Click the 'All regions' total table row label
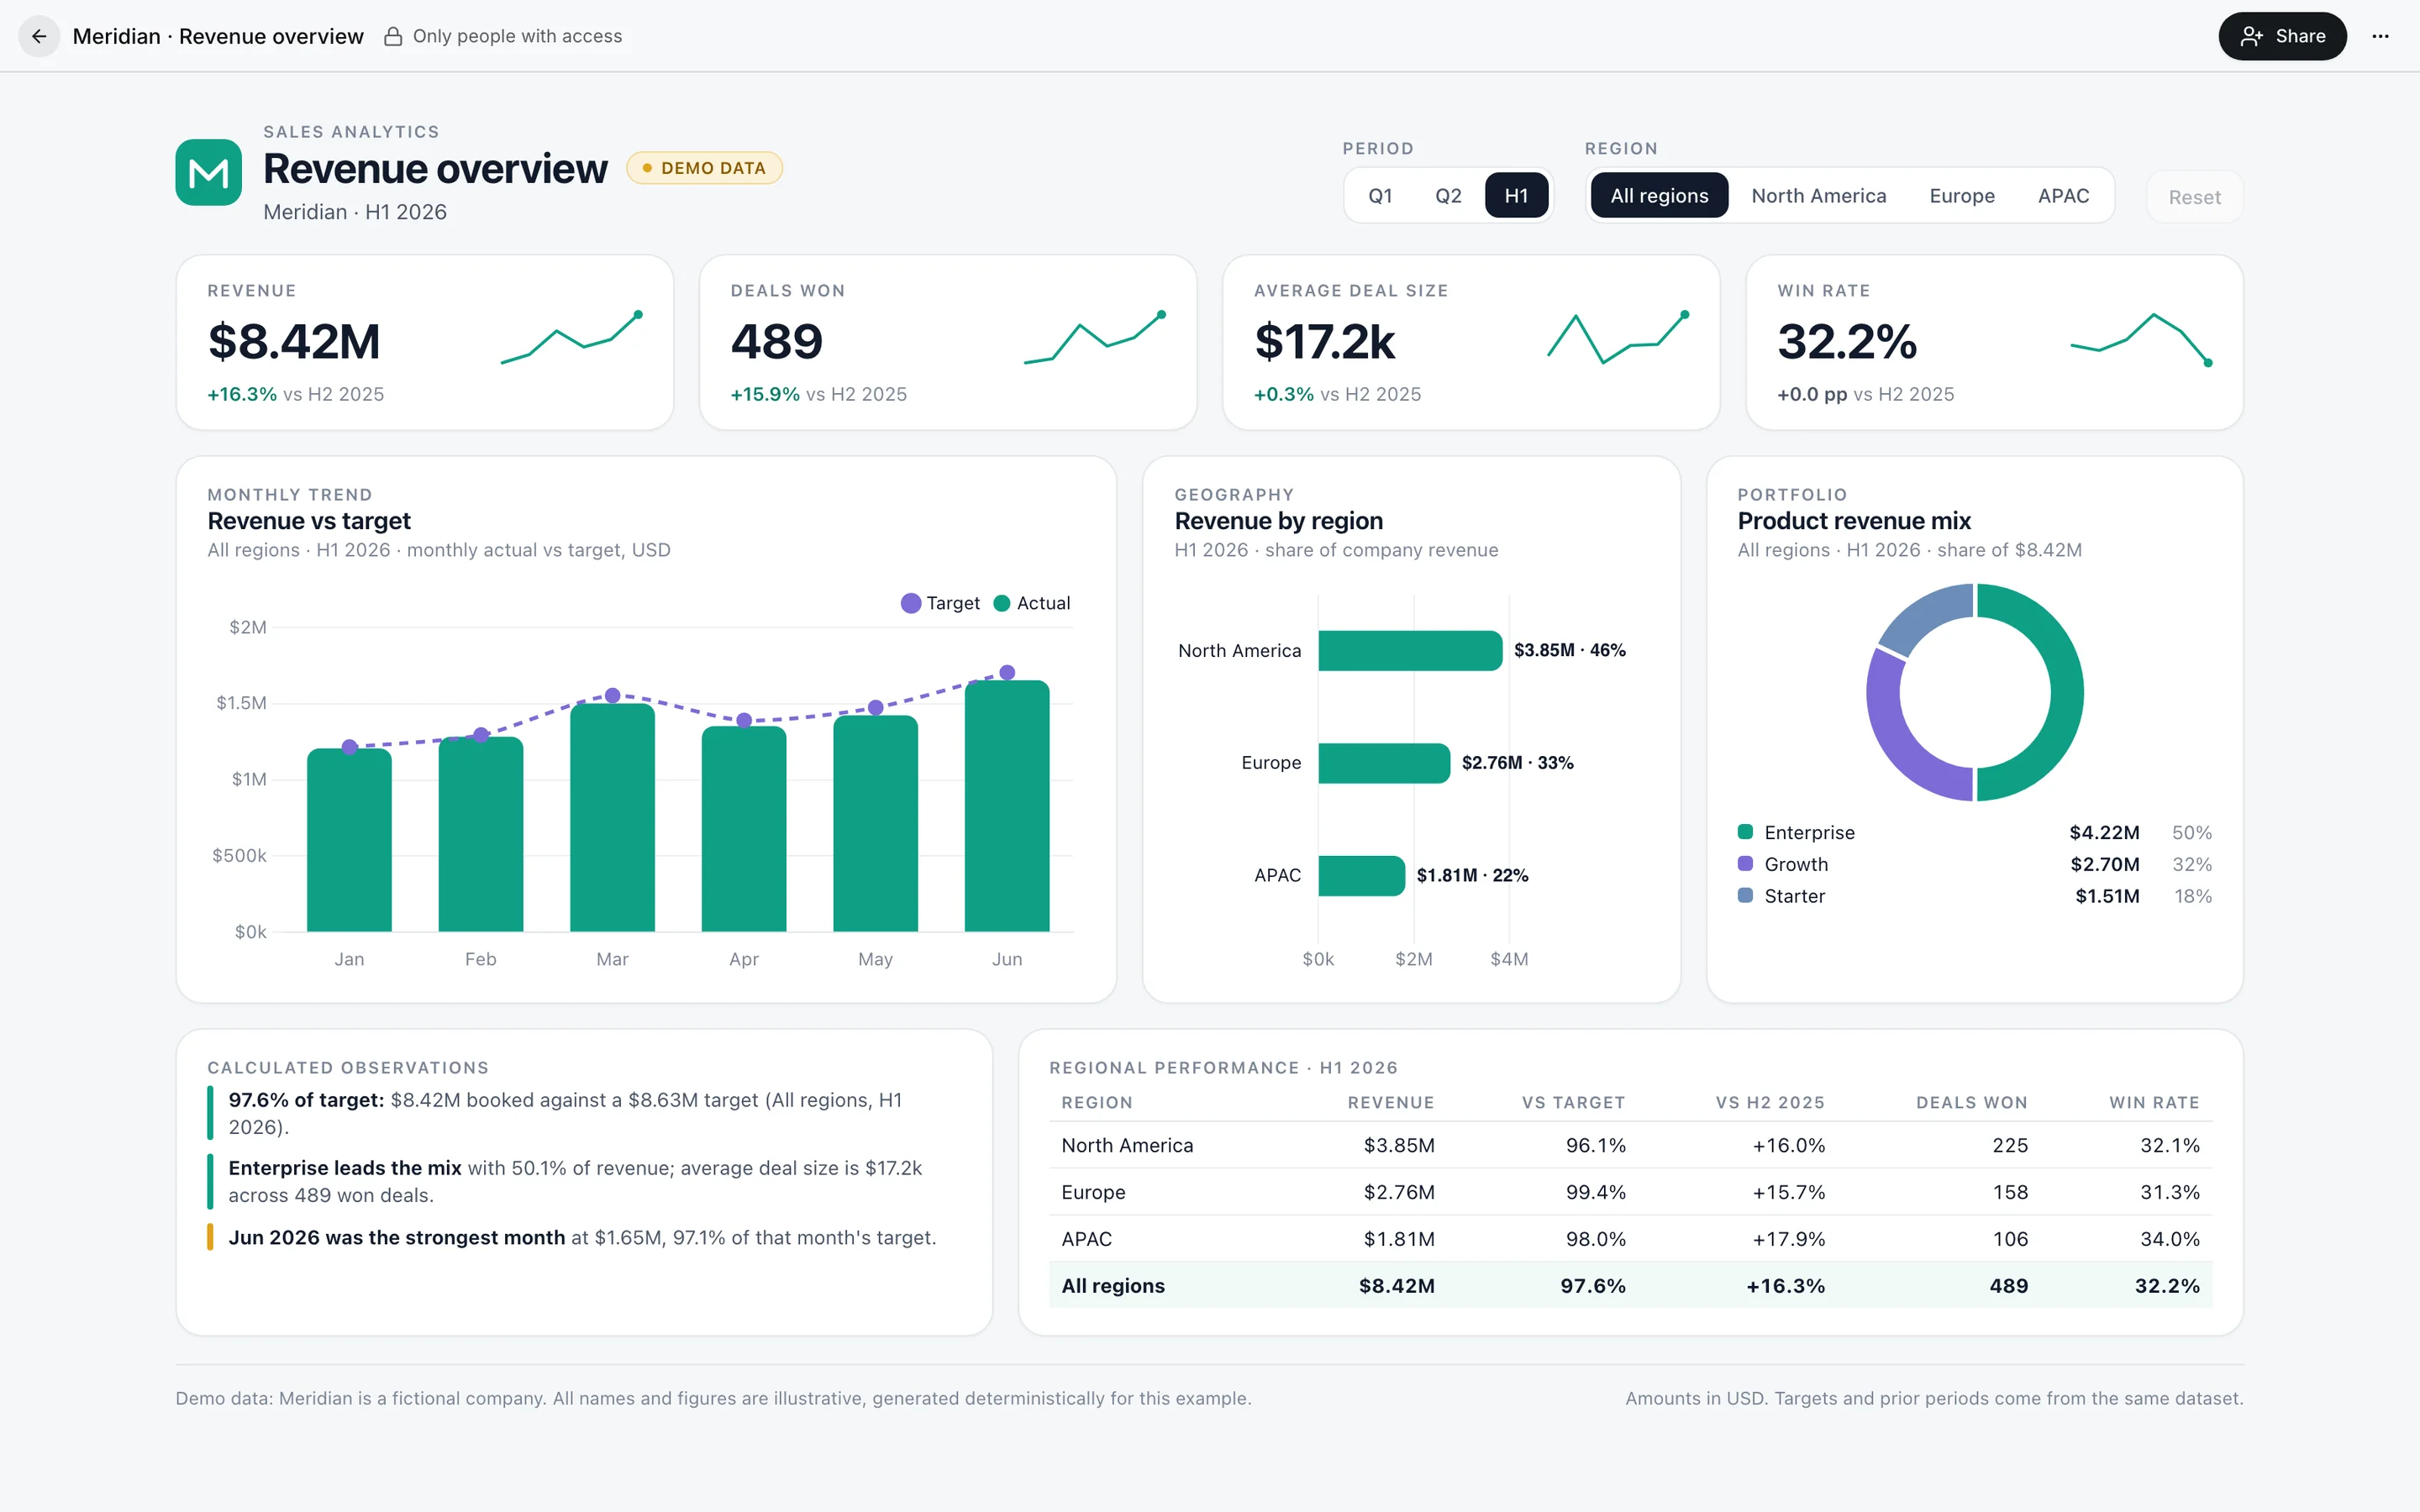 pos(1113,1286)
